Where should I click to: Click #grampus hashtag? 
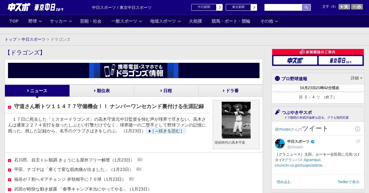pyautogui.click(x=312, y=160)
